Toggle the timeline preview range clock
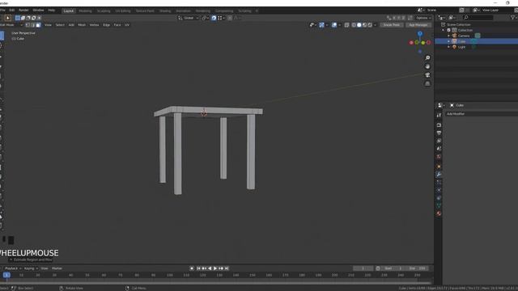Screen dimensions: 518x291 tap(378, 268)
